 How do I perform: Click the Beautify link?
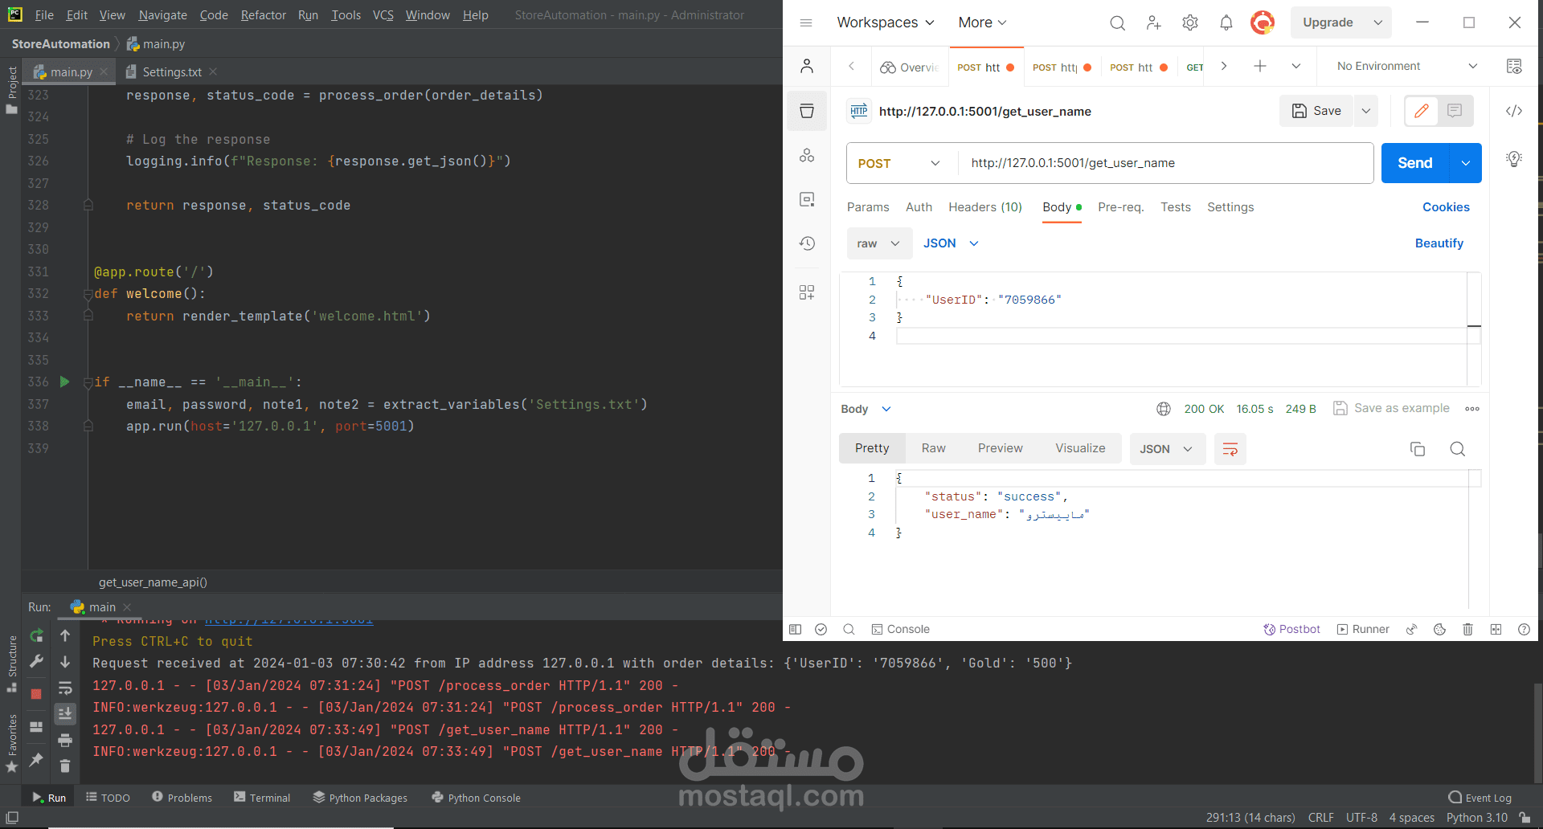pyautogui.click(x=1439, y=243)
